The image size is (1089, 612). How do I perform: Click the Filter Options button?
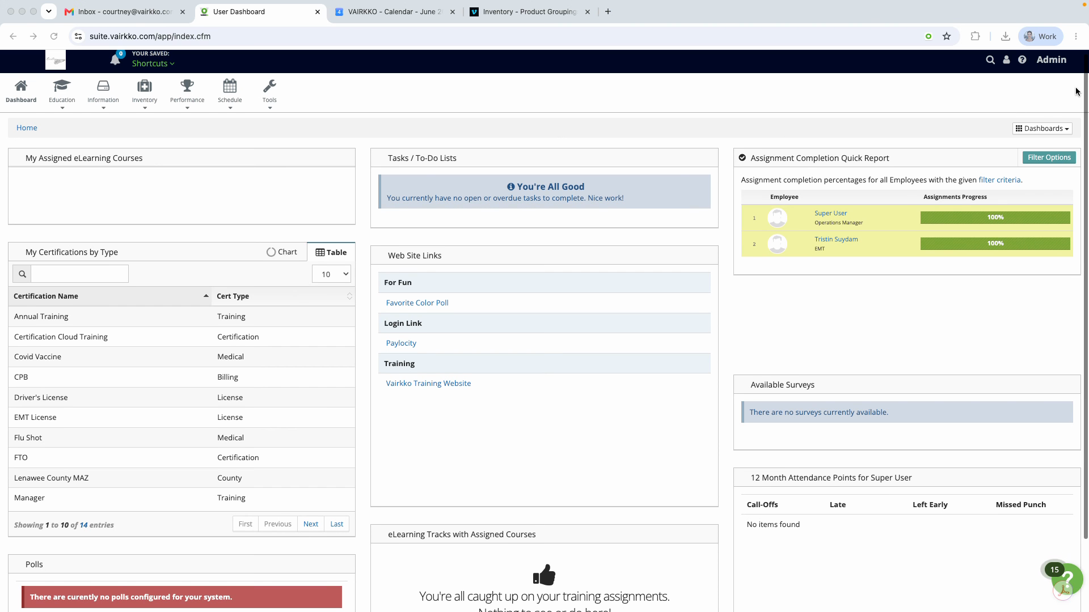pyautogui.click(x=1049, y=158)
